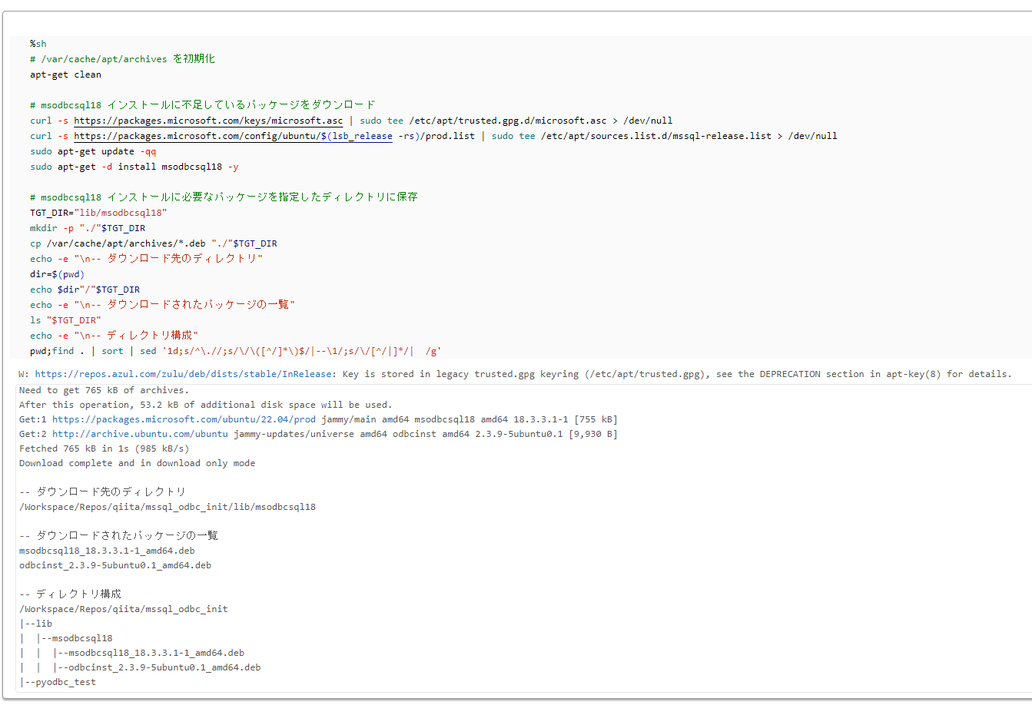Click the sudo apt-get -d install msodbcsql18 line

[x=134, y=167]
